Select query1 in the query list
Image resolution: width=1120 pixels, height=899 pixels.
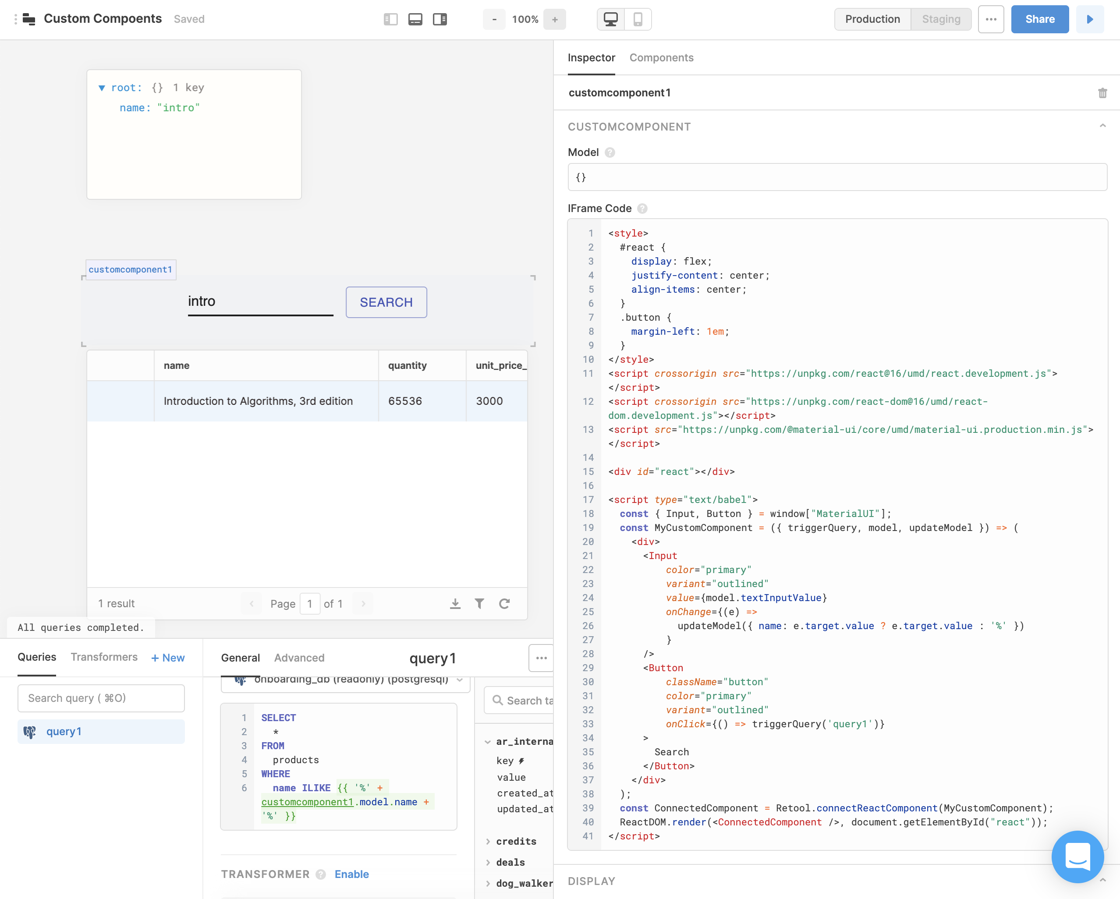(x=101, y=732)
